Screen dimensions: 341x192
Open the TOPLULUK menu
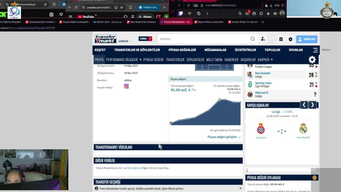pyautogui.click(x=272, y=50)
